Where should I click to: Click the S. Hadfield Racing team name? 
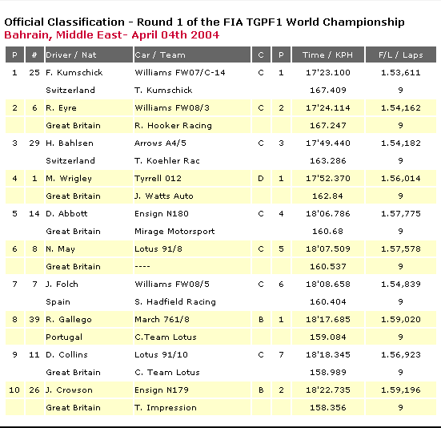(175, 302)
